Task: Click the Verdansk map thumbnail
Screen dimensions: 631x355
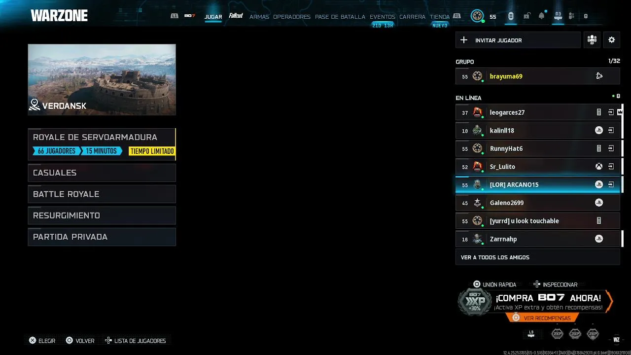Action: 102,79
